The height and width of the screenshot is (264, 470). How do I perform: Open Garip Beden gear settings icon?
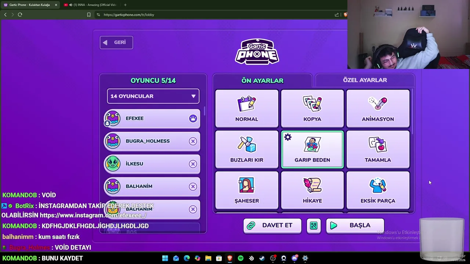288,137
